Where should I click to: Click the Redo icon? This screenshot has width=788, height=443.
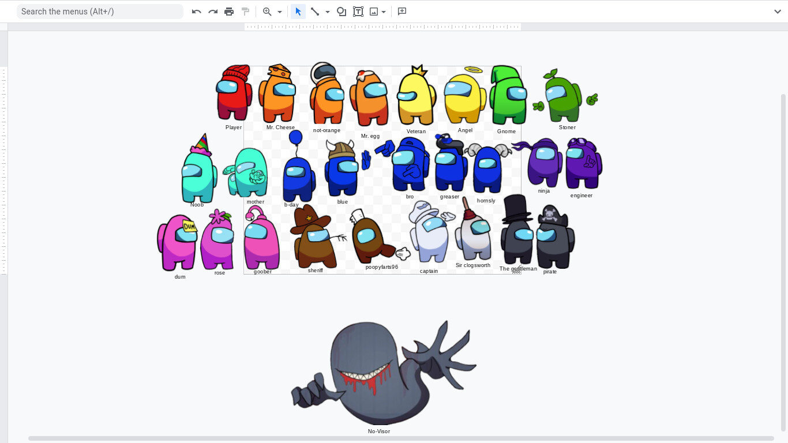212,11
